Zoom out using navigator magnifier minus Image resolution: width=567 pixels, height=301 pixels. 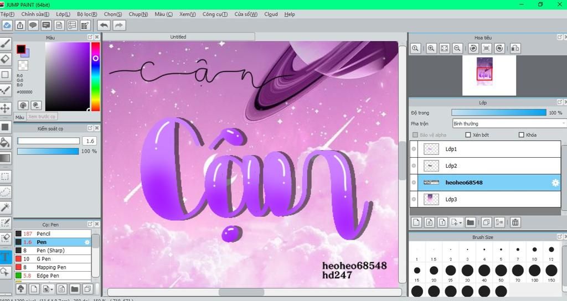[x=457, y=48]
